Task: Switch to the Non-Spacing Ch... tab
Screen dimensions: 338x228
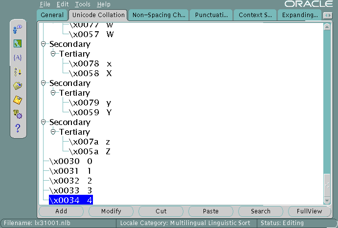Action: point(158,15)
